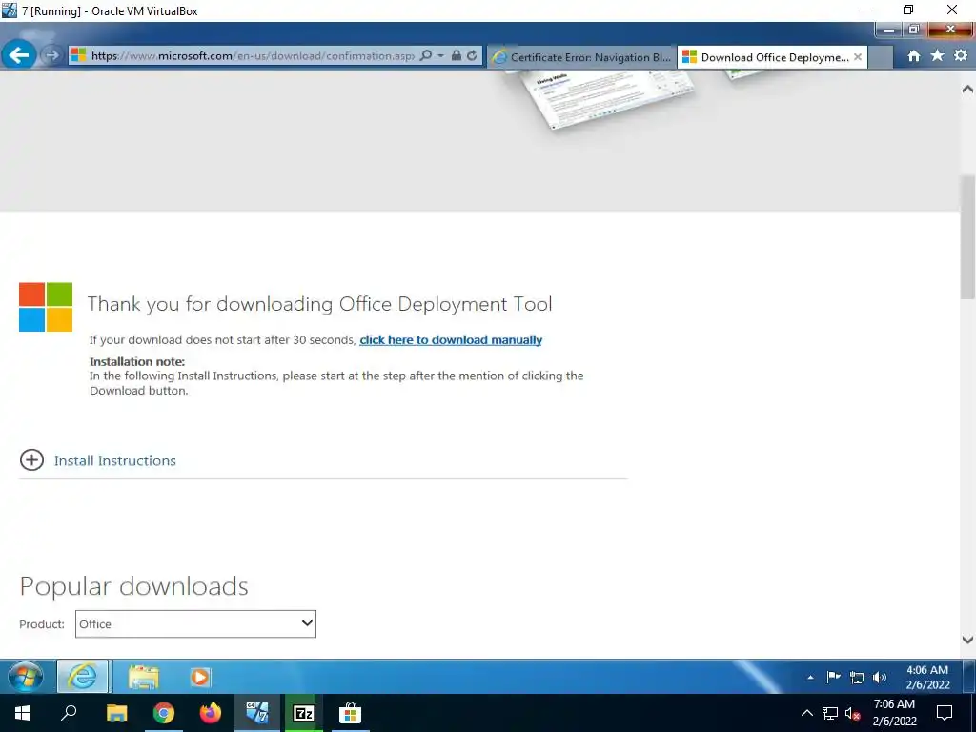
Task: Launch Firefox from host taskbar
Action: click(x=211, y=713)
